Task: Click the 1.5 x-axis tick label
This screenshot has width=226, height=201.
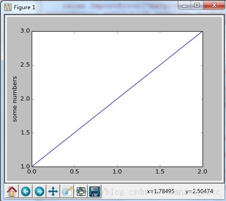Action: click(x=160, y=172)
